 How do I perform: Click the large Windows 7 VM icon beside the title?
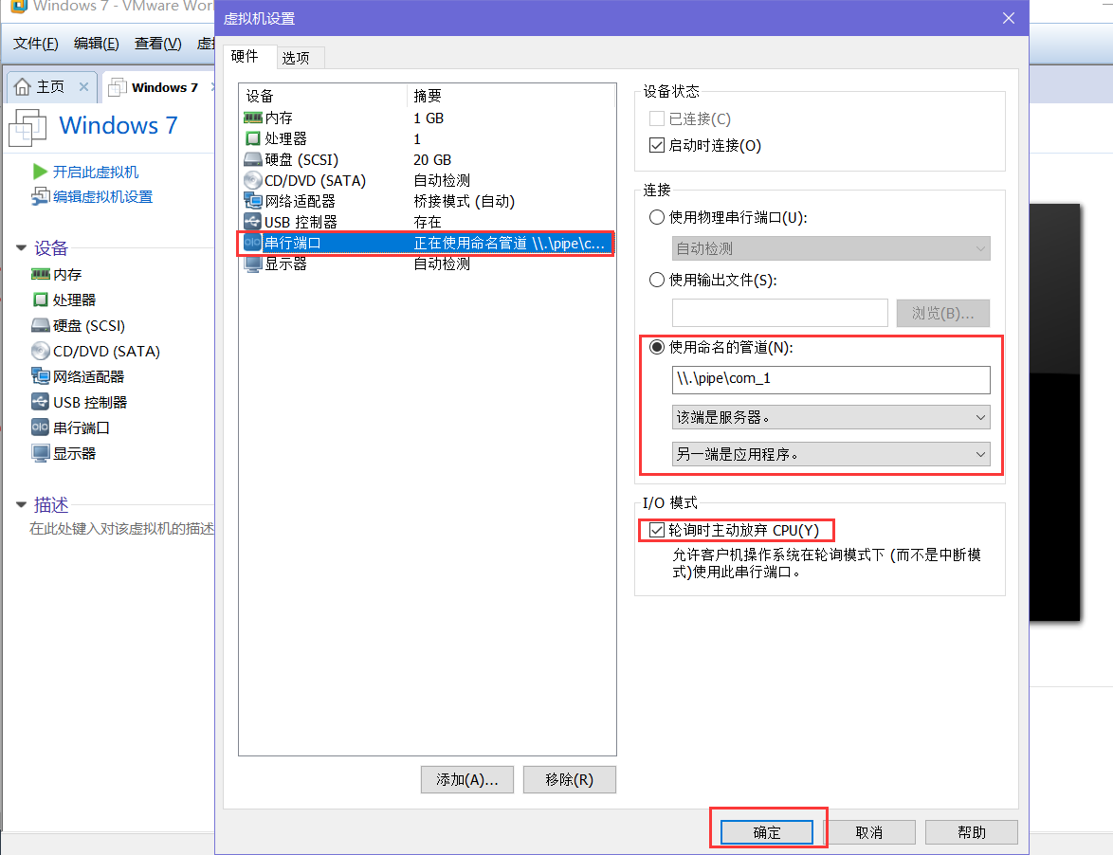pos(27,127)
